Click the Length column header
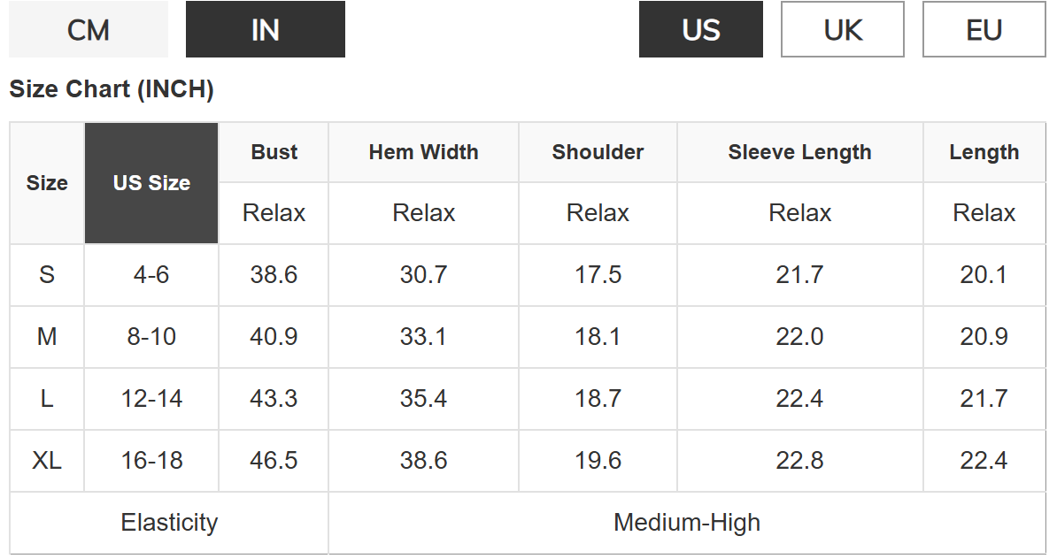This screenshot has height=559, width=1057. point(984,152)
